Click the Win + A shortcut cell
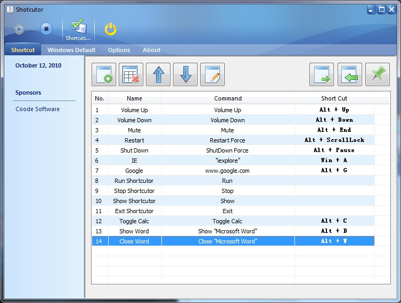Image resolution: width=401 pixels, height=303 pixels. click(x=334, y=161)
